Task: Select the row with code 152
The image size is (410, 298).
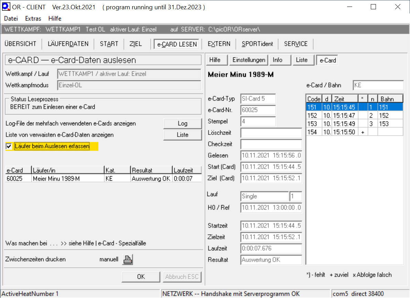Action: click(x=354, y=116)
